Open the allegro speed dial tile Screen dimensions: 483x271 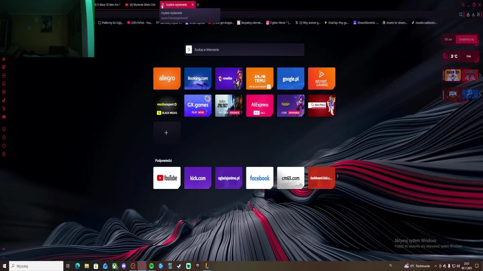click(167, 78)
